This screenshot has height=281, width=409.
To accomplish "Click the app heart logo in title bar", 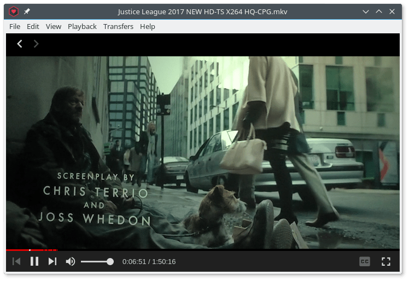I will (x=13, y=11).
